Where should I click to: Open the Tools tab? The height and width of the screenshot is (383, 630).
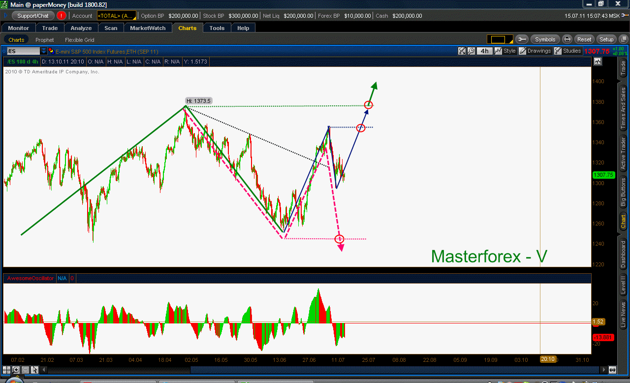point(217,28)
